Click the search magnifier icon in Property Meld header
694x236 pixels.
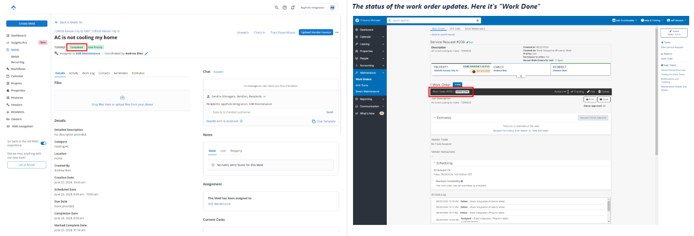click(276, 8)
